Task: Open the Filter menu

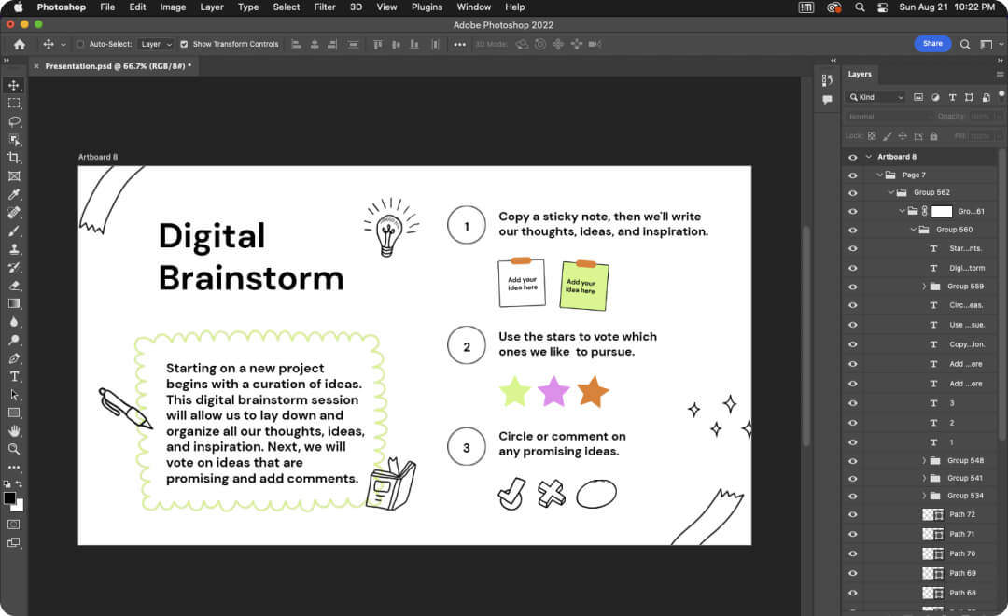Action: [x=324, y=7]
